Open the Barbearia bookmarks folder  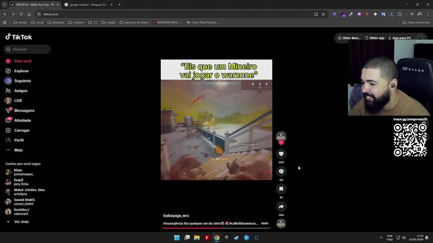56,23
